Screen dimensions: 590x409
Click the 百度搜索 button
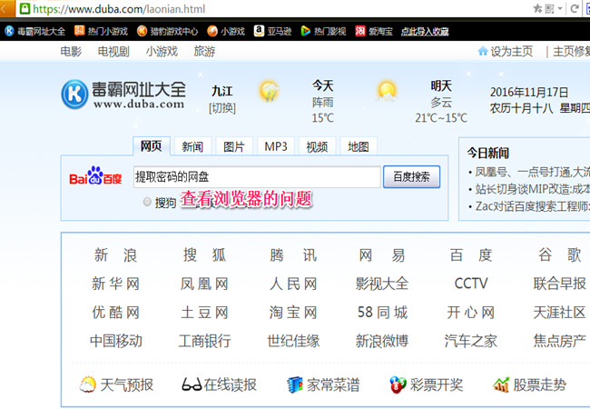tap(412, 176)
